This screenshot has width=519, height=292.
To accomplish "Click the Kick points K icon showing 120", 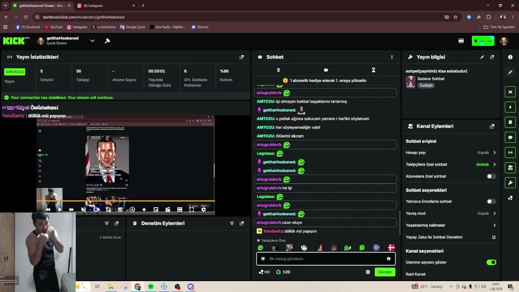I will tap(278, 272).
